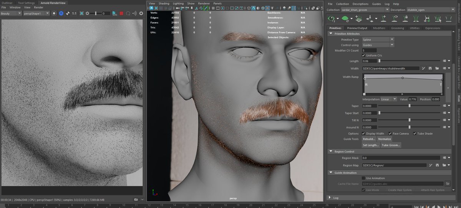
Task: Click the Taper slider handle
Action: pyautogui.click(x=410, y=106)
